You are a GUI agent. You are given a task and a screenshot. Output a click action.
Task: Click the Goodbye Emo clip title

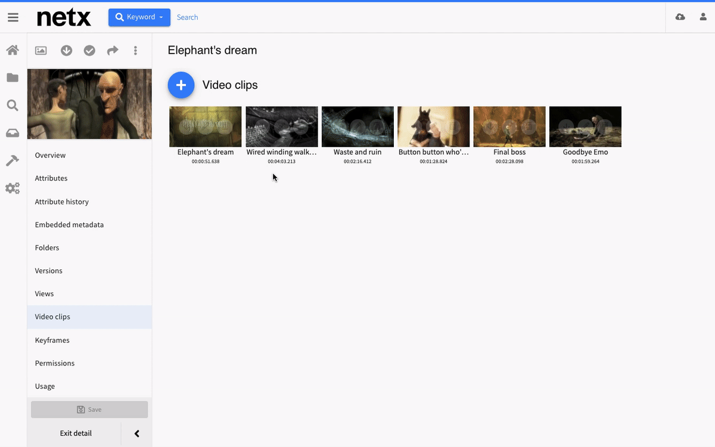[x=586, y=152]
